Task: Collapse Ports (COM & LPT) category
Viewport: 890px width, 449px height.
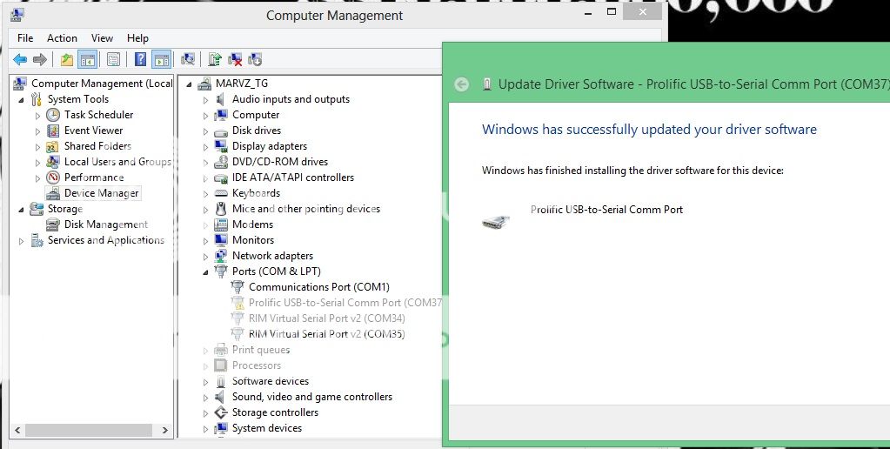Action: tap(205, 272)
